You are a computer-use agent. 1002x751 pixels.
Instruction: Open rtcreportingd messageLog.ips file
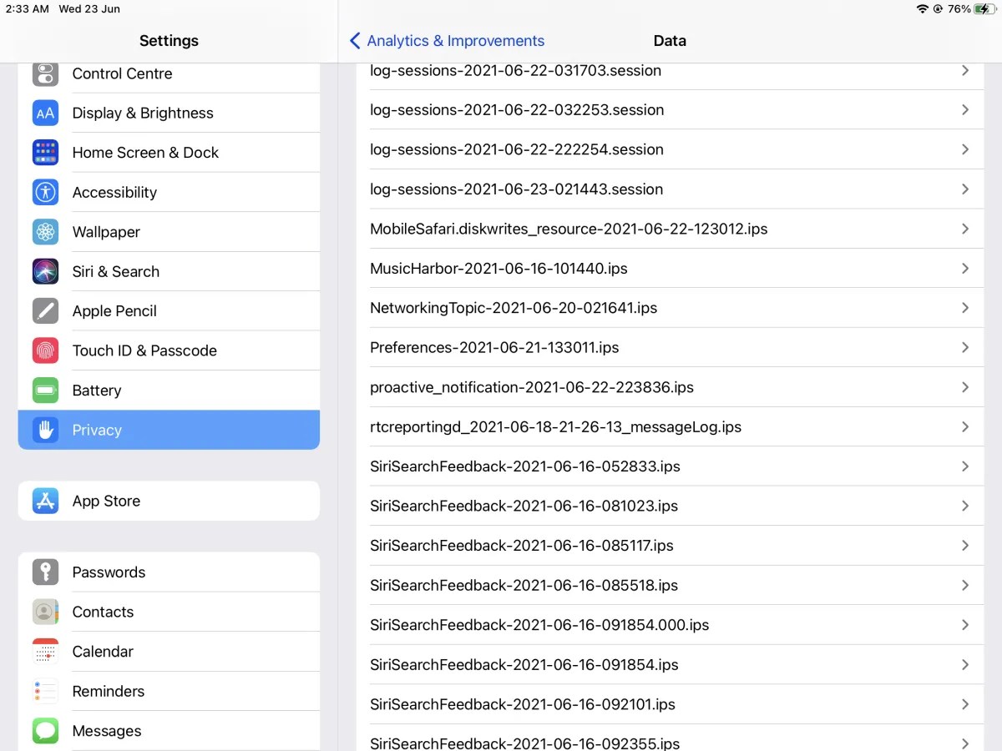coord(555,427)
